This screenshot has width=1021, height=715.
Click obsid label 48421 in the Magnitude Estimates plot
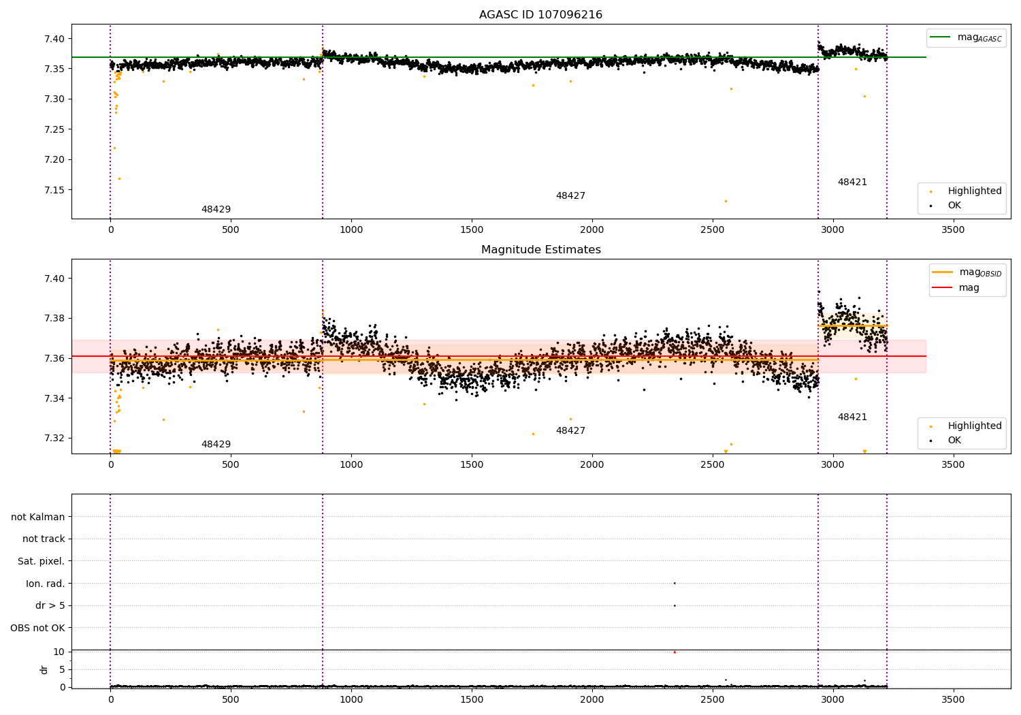click(852, 417)
